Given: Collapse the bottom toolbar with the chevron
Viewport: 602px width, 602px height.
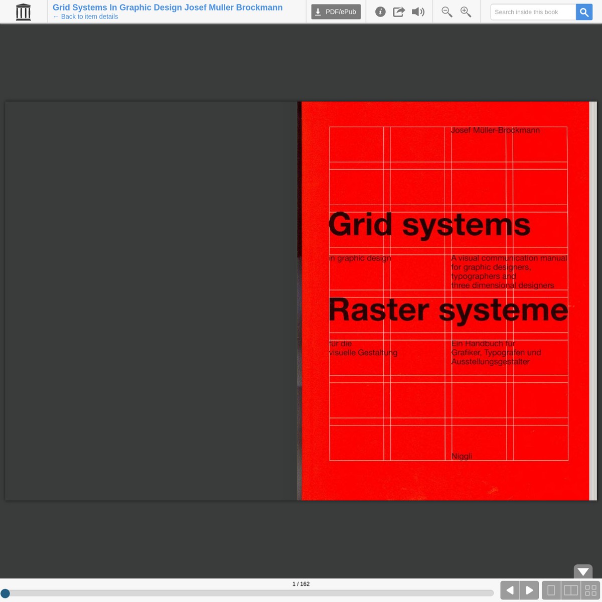Looking at the screenshot, I should (x=583, y=572).
